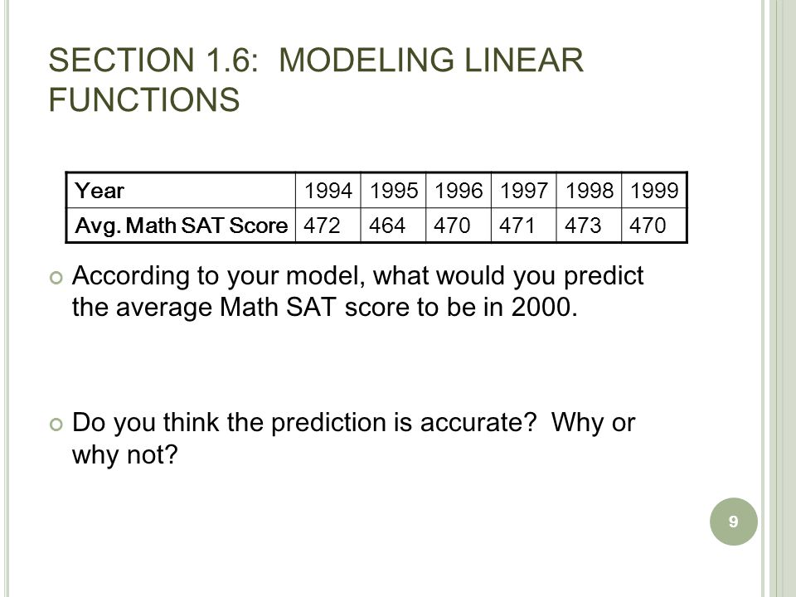Click the slide number 9 circle

(733, 522)
